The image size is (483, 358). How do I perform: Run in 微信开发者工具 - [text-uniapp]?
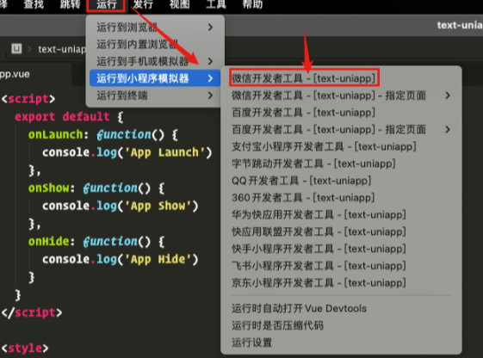click(303, 78)
